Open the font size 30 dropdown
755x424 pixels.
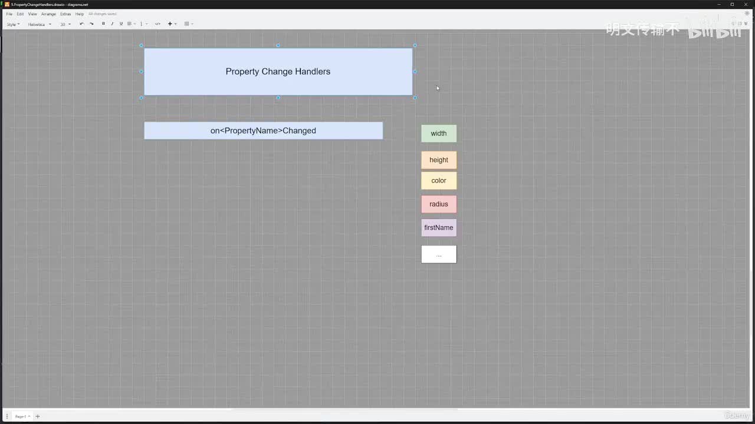65,24
